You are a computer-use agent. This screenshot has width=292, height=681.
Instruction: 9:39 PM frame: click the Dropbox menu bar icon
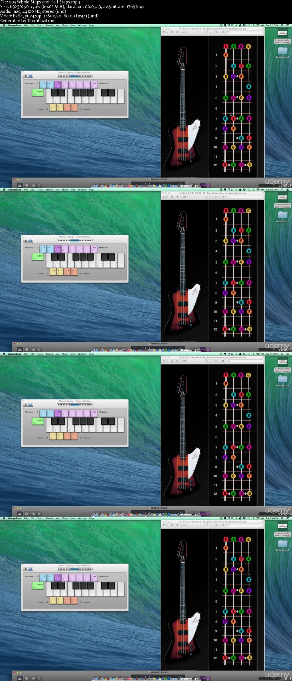(244, 354)
